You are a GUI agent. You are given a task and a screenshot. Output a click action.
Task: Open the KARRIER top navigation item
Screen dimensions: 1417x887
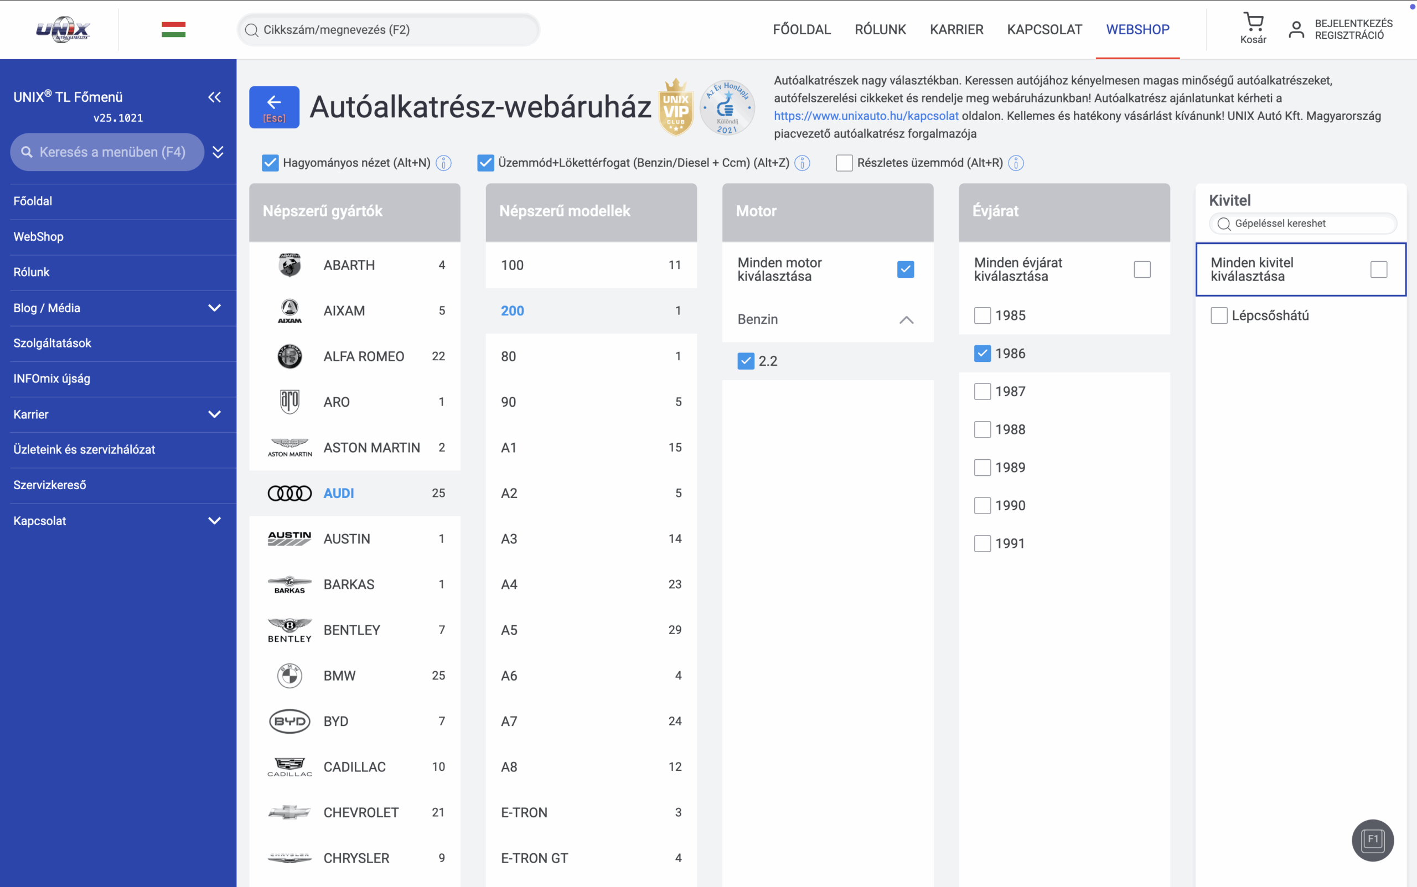coord(956,29)
